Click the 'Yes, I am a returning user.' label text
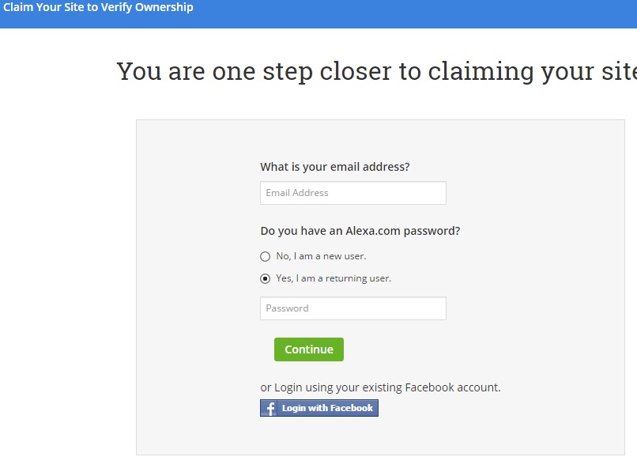Screen dimensions: 637x457 (334, 278)
